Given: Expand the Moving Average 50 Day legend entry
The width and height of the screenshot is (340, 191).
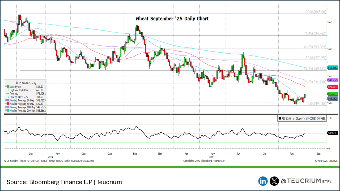Looking at the screenshot, I should 6,104.
